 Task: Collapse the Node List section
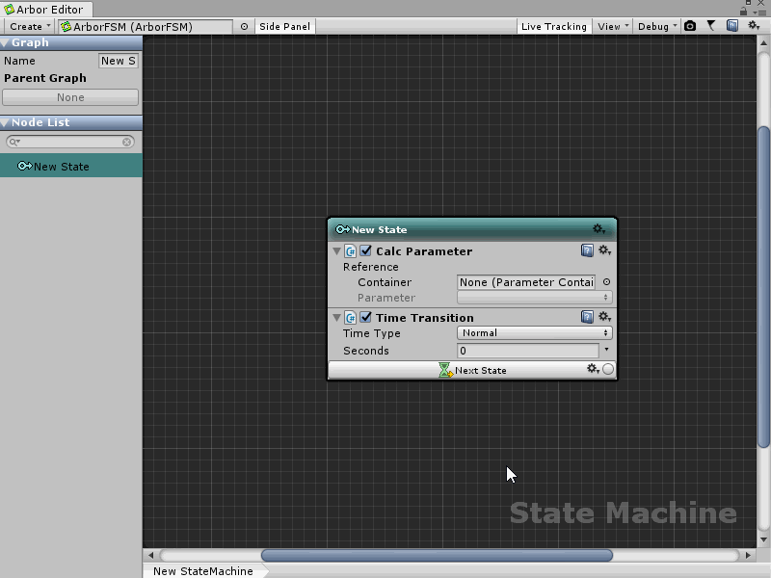(6, 122)
